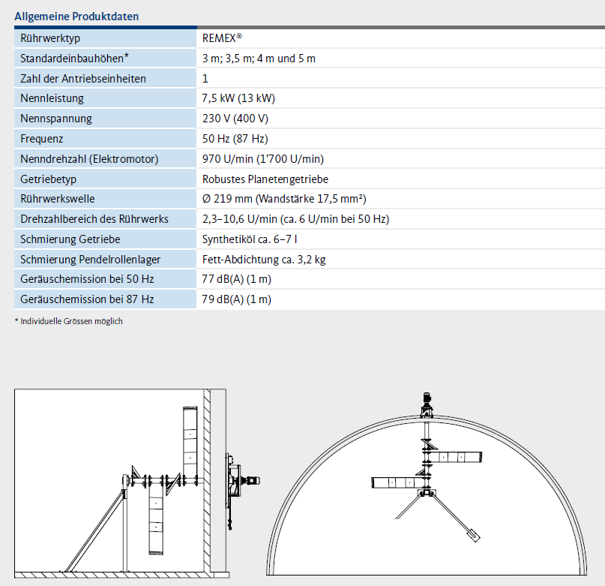Viewport: 605px width, 586px height.
Task: Click the 'REMEX®' value cell
Action: 223,38
